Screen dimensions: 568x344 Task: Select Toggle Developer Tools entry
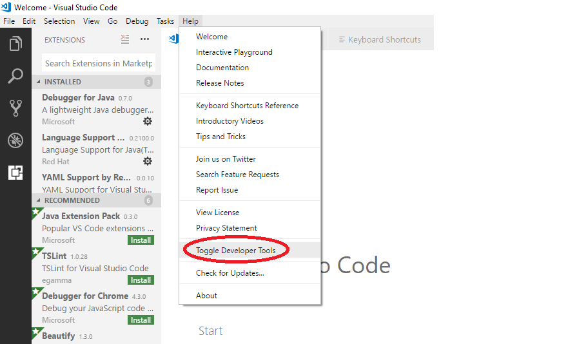point(250,251)
